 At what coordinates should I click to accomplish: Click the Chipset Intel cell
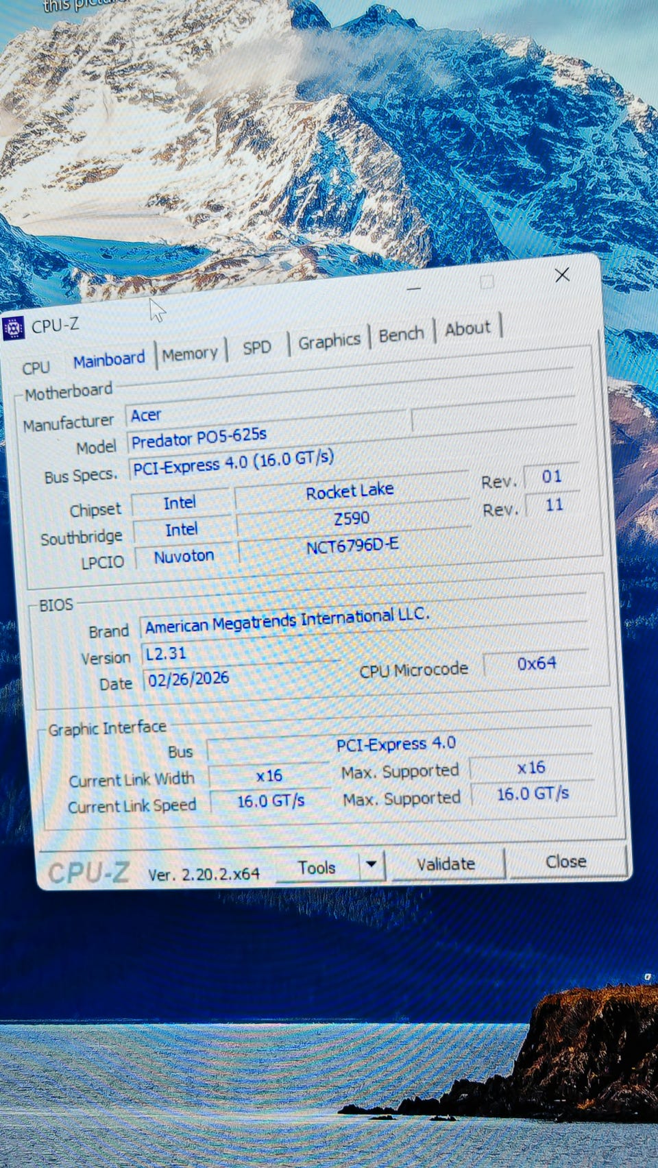click(x=180, y=503)
